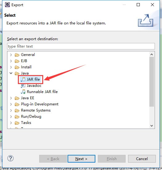This screenshot has height=170, width=162.
Task: Expand the Remote Systems category
Action: 11,110
